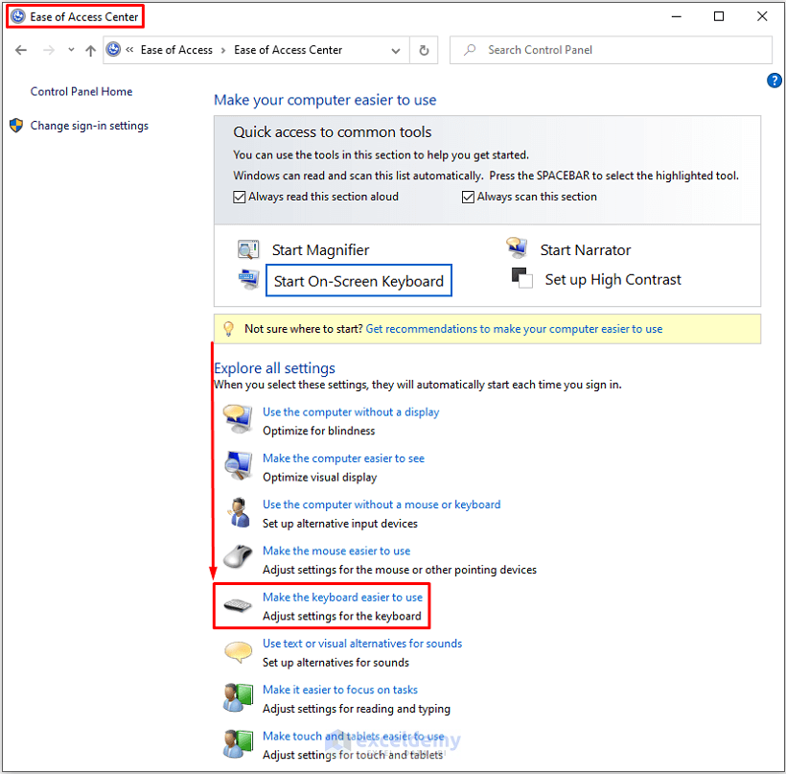
Task: Click the icon for touch and tablets
Action: point(238,744)
